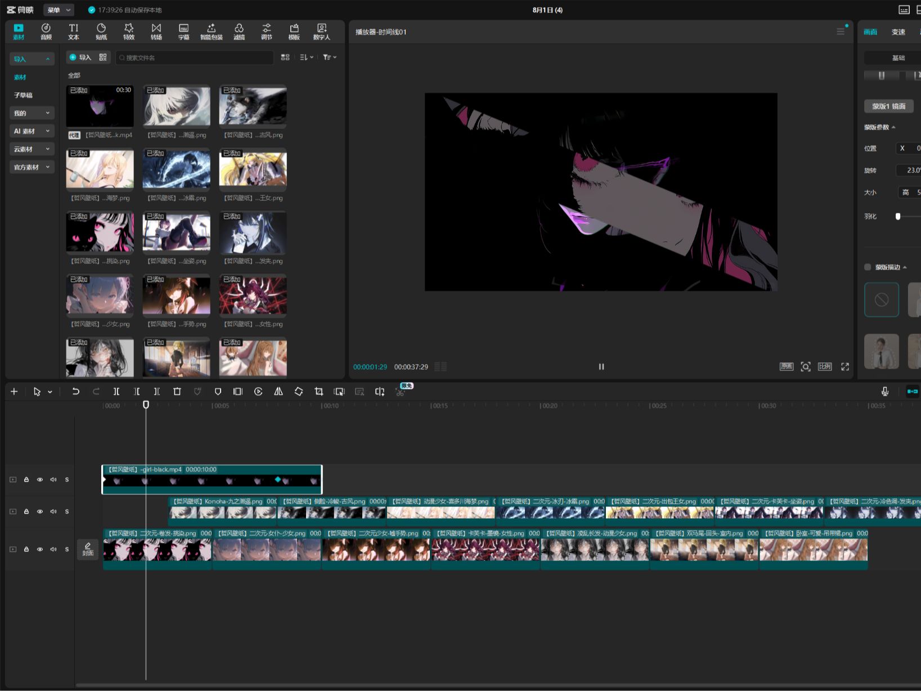The height and width of the screenshot is (691, 921).
Task: Pause the video preview playback
Action: [x=601, y=367]
